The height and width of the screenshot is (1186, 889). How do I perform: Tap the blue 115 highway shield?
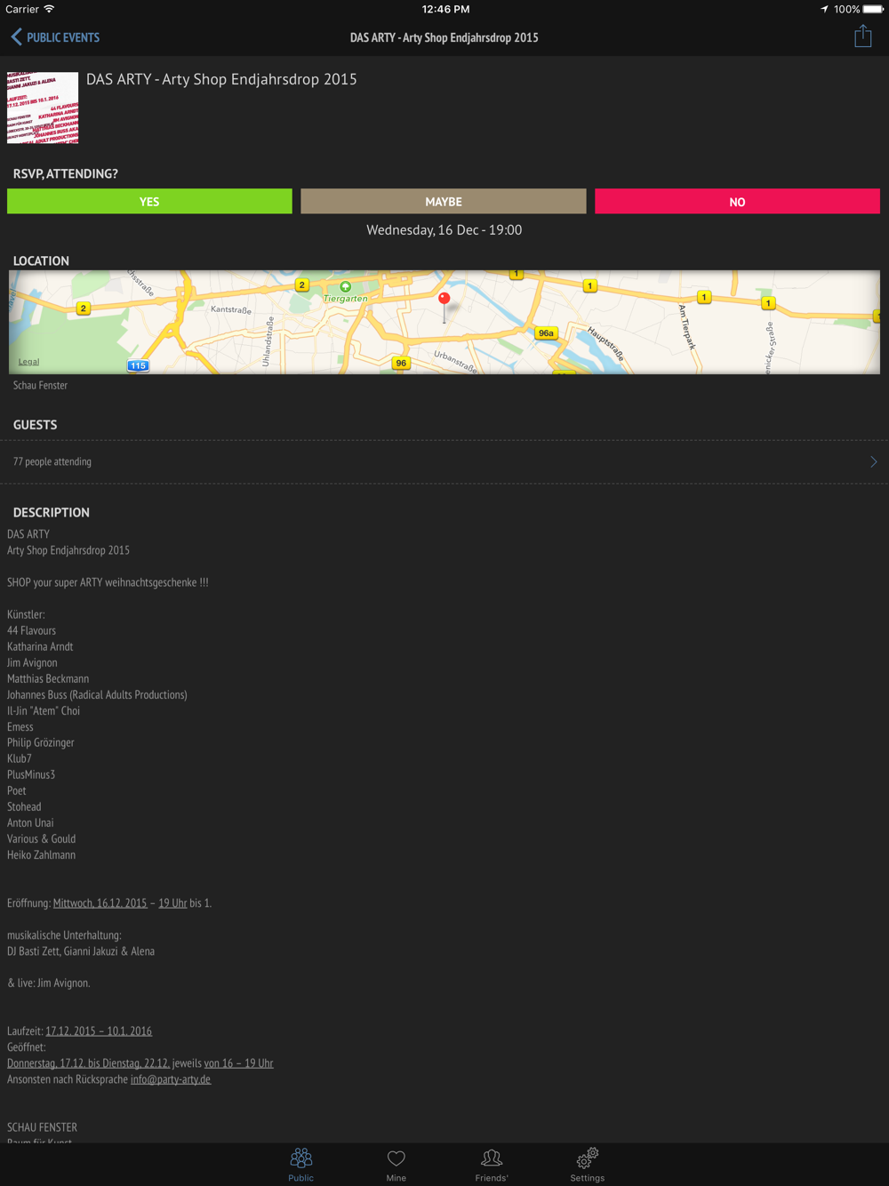(138, 365)
